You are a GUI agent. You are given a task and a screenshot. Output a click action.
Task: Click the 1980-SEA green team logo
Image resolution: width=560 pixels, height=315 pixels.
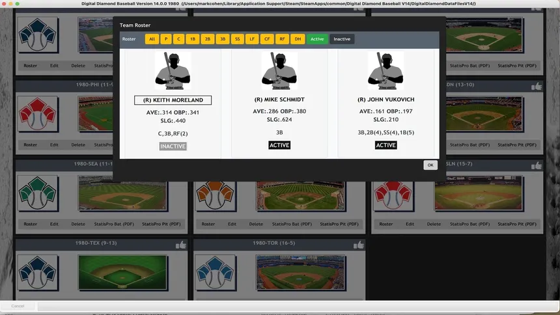coord(38,193)
